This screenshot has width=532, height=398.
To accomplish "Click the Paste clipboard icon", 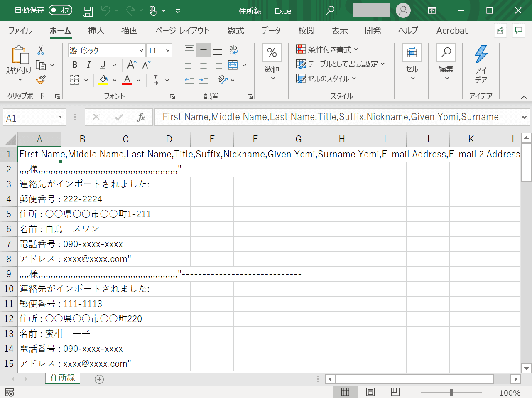I will click(x=20, y=55).
